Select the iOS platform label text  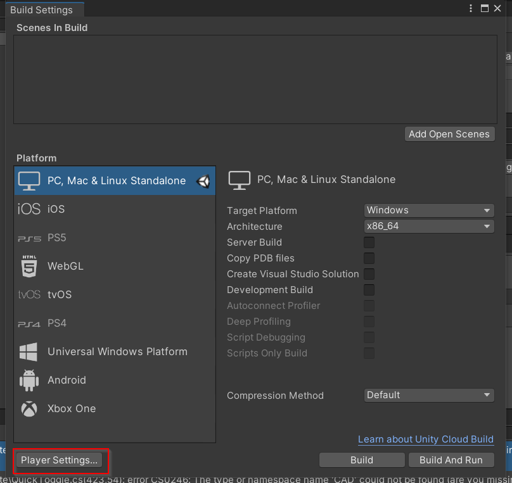[56, 209]
